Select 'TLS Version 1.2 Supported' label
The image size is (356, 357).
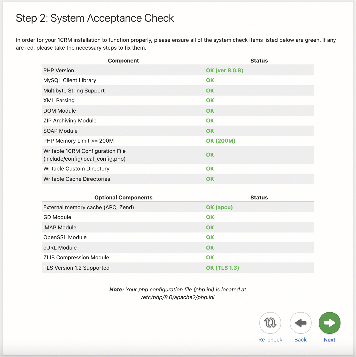[x=76, y=268]
